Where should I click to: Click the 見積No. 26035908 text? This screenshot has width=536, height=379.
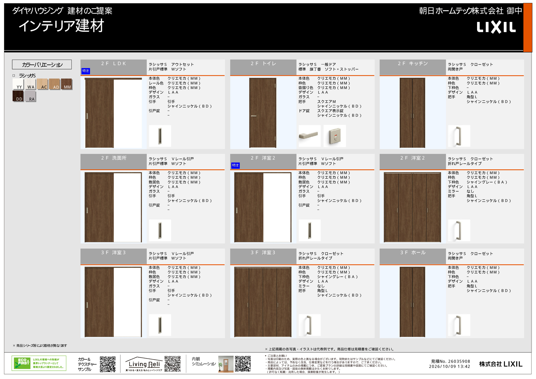point(450,361)
